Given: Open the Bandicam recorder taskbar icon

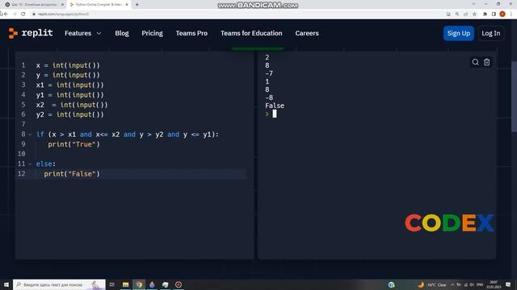Looking at the screenshot, I should point(179,284).
